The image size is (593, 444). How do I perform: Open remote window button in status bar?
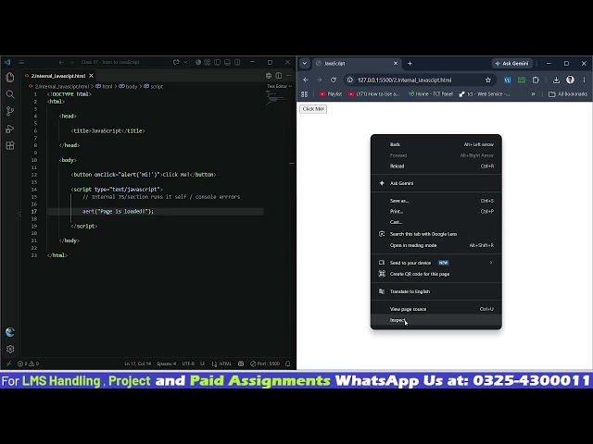(8, 364)
